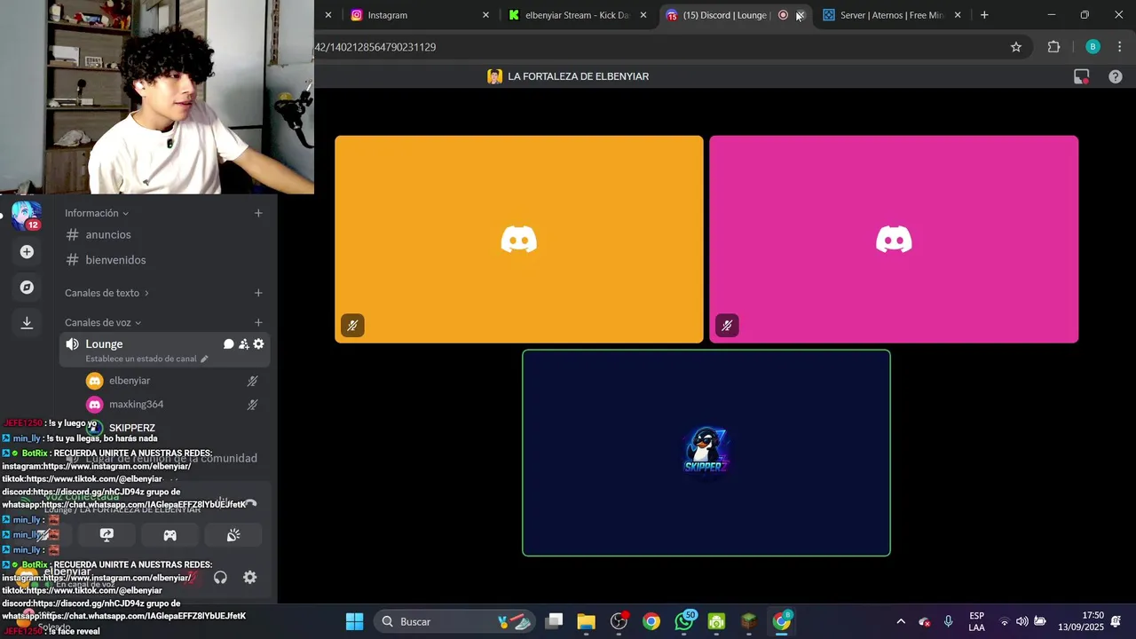Viewport: 1136px width, 639px height.
Task: Close the Instagram tab
Action: pos(485,15)
